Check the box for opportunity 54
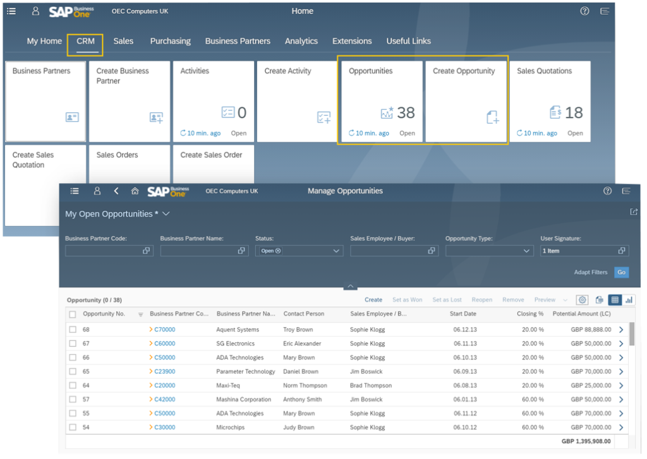 73,427
